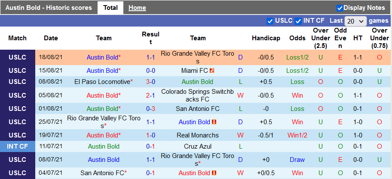Open the Home tab
Screen dimensions: 392x179
[x=137, y=8]
